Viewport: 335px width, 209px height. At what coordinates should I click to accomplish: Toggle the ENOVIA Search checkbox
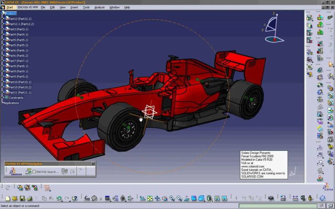click(34, 172)
